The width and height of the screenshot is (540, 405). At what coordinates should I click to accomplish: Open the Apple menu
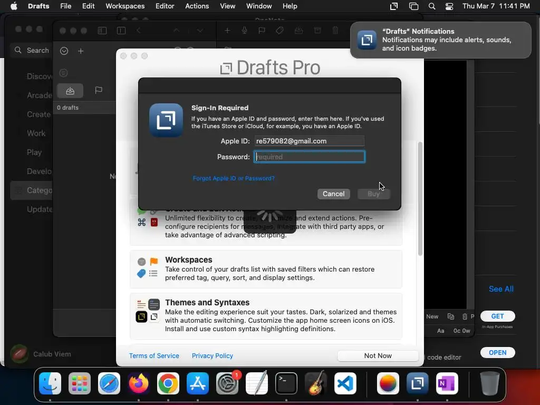14,6
